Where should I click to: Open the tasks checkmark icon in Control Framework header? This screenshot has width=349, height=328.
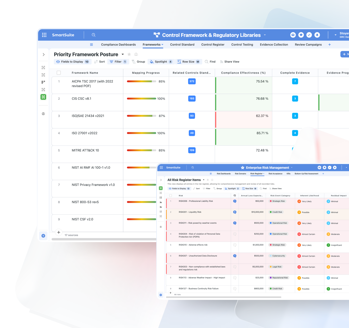point(309,35)
